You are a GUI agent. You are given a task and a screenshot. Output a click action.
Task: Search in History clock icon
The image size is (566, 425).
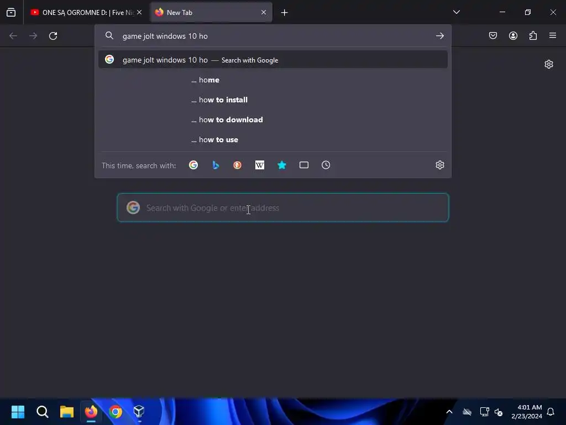tap(326, 165)
